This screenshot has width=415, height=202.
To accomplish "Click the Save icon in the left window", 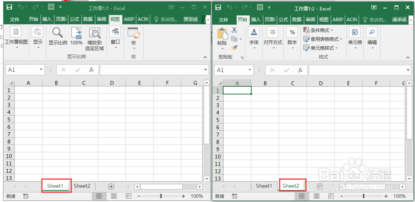I will click(x=9, y=7).
